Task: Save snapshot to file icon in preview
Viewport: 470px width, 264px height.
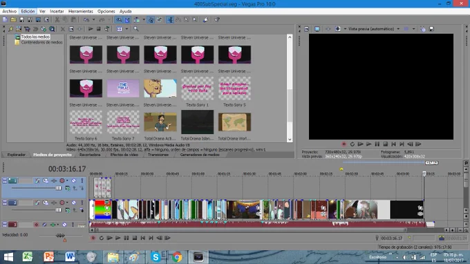Action: (x=431, y=29)
